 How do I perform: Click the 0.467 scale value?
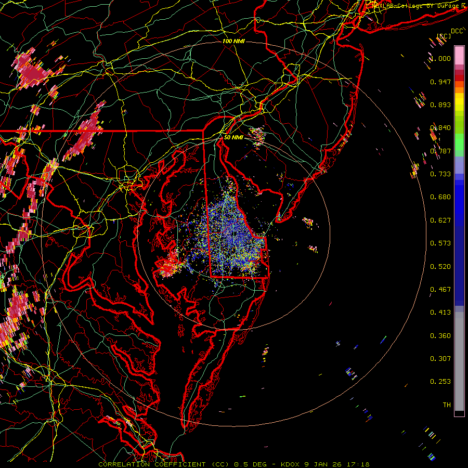440,290
